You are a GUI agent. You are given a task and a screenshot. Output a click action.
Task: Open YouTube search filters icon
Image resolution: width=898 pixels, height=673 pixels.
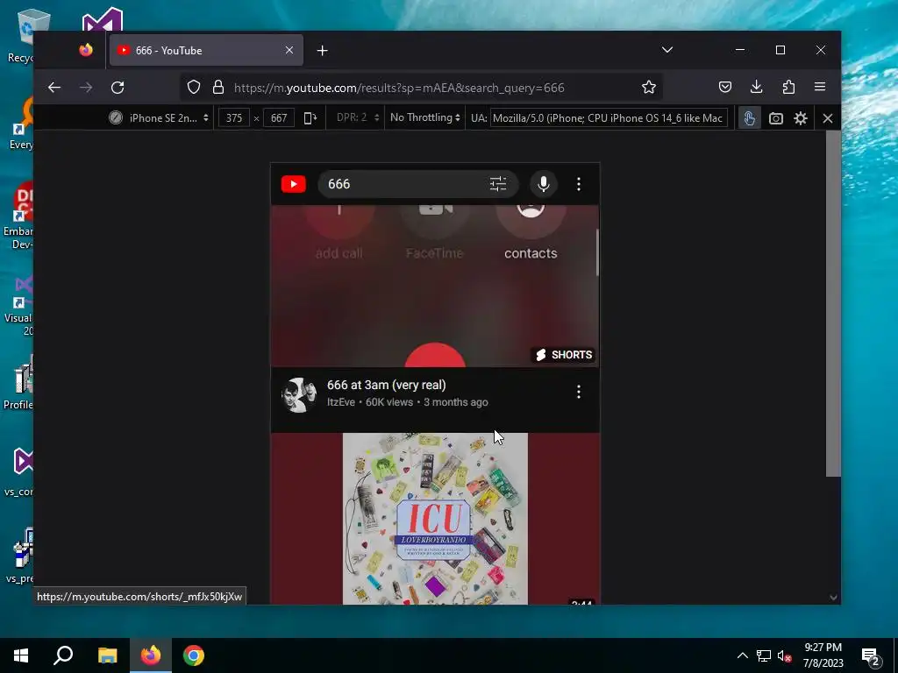point(498,184)
